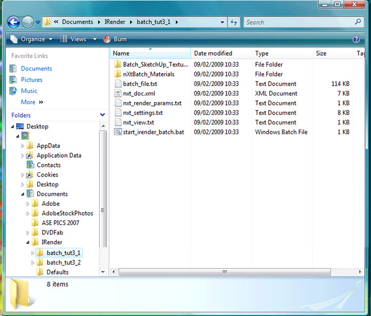Screen dimensions: 371x316
Task: Click the search magnifier icon
Action: tap(358, 22)
